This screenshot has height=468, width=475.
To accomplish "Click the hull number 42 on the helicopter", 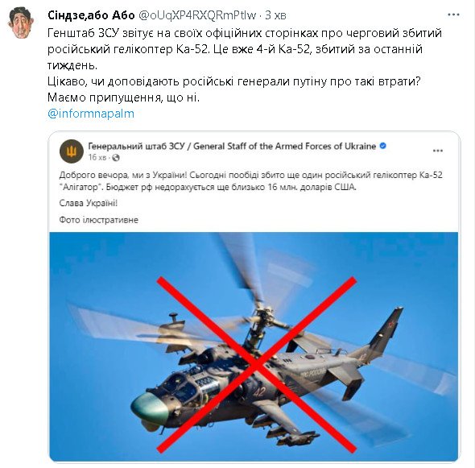I will [x=259, y=392].
